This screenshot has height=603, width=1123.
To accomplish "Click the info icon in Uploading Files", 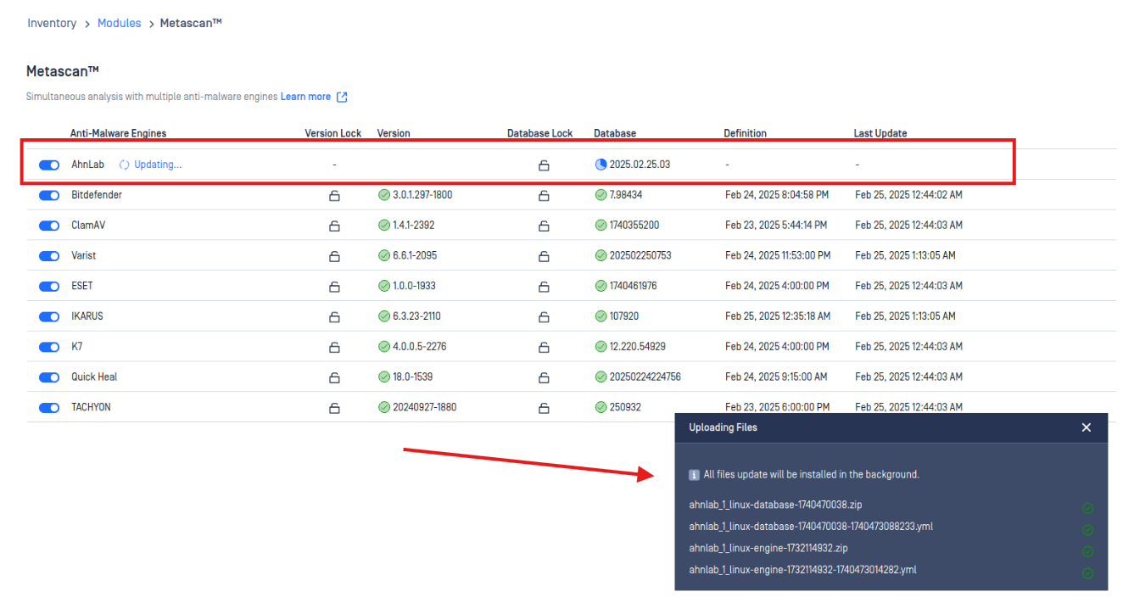I will tap(695, 475).
